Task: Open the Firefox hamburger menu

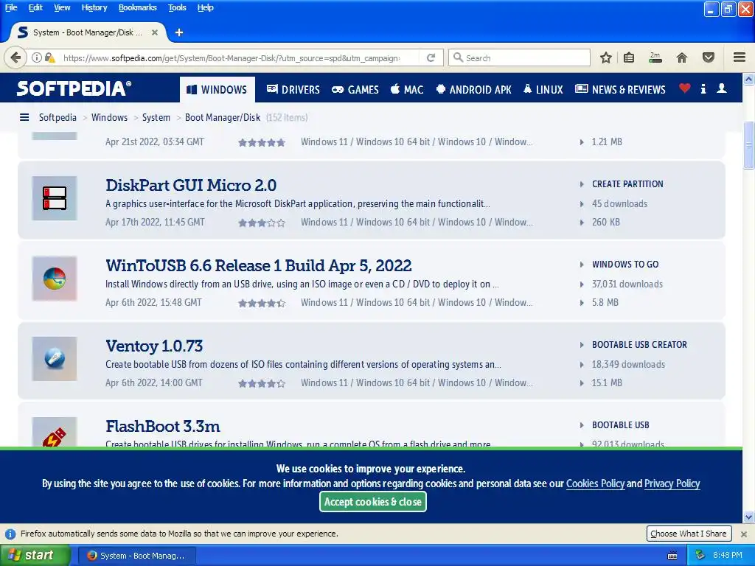Action: point(740,57)
